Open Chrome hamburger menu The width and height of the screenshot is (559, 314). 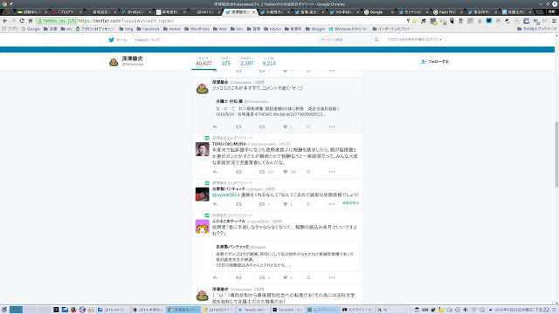554,21
